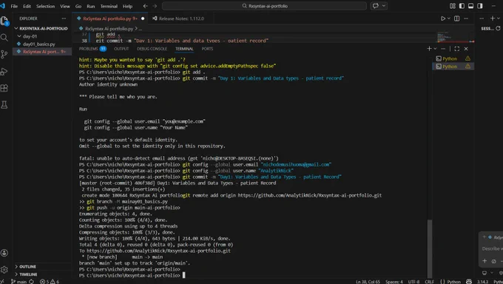Expand the OUTLINE section
Screen dimensions: 503x284
pyautogui.click(x=41, y=267)
